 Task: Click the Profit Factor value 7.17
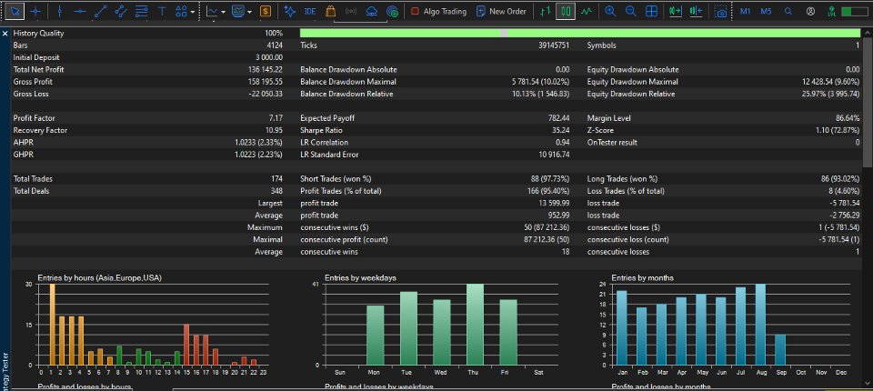[x=276, y=118]
